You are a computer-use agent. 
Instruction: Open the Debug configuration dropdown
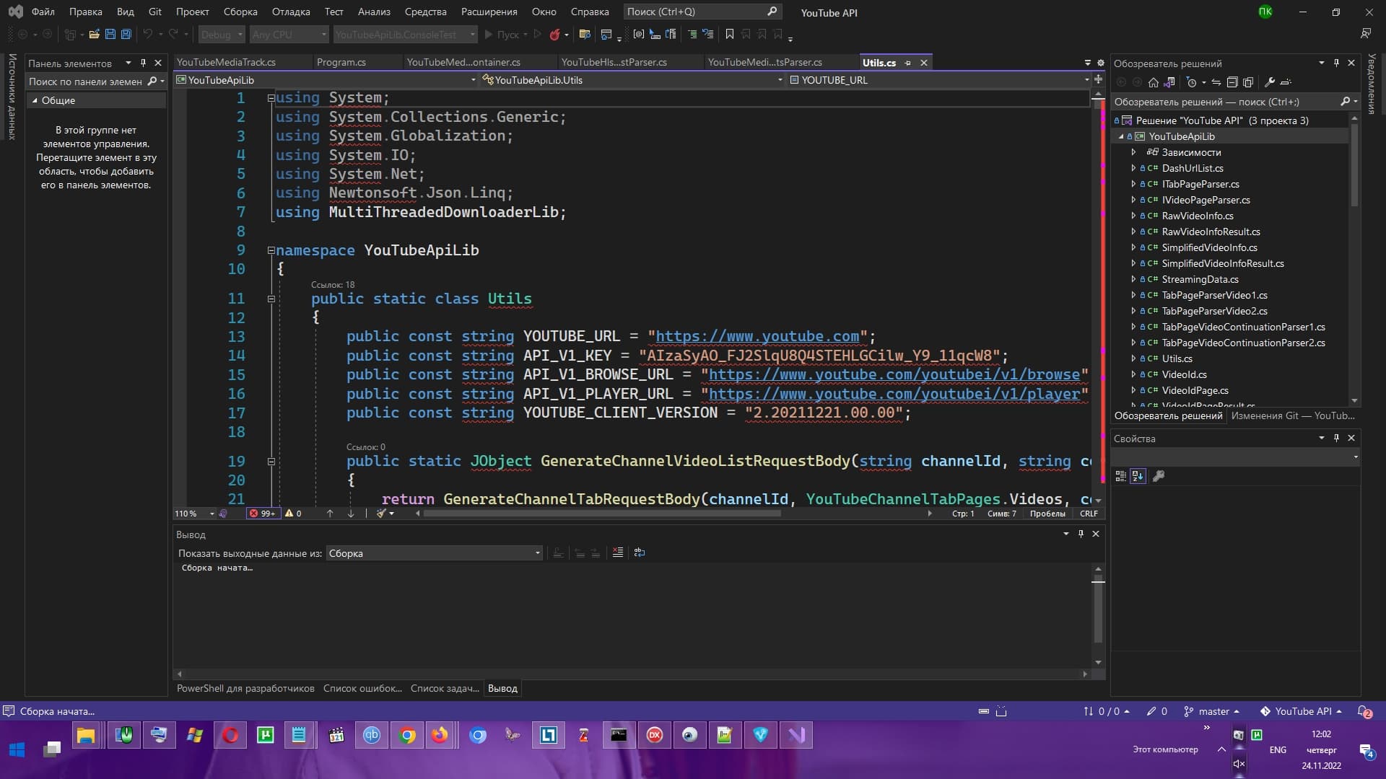[x=222, y=34]
